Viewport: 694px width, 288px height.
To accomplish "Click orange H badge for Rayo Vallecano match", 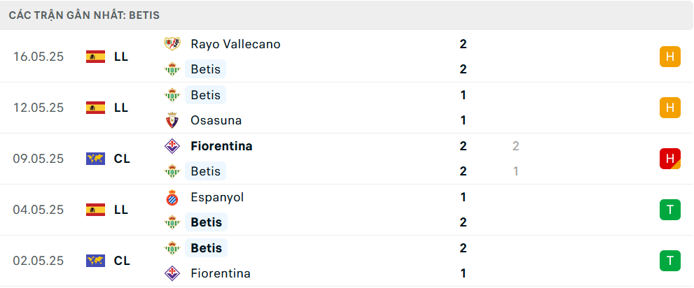I will pyautogui.click(x=670, y=57).
